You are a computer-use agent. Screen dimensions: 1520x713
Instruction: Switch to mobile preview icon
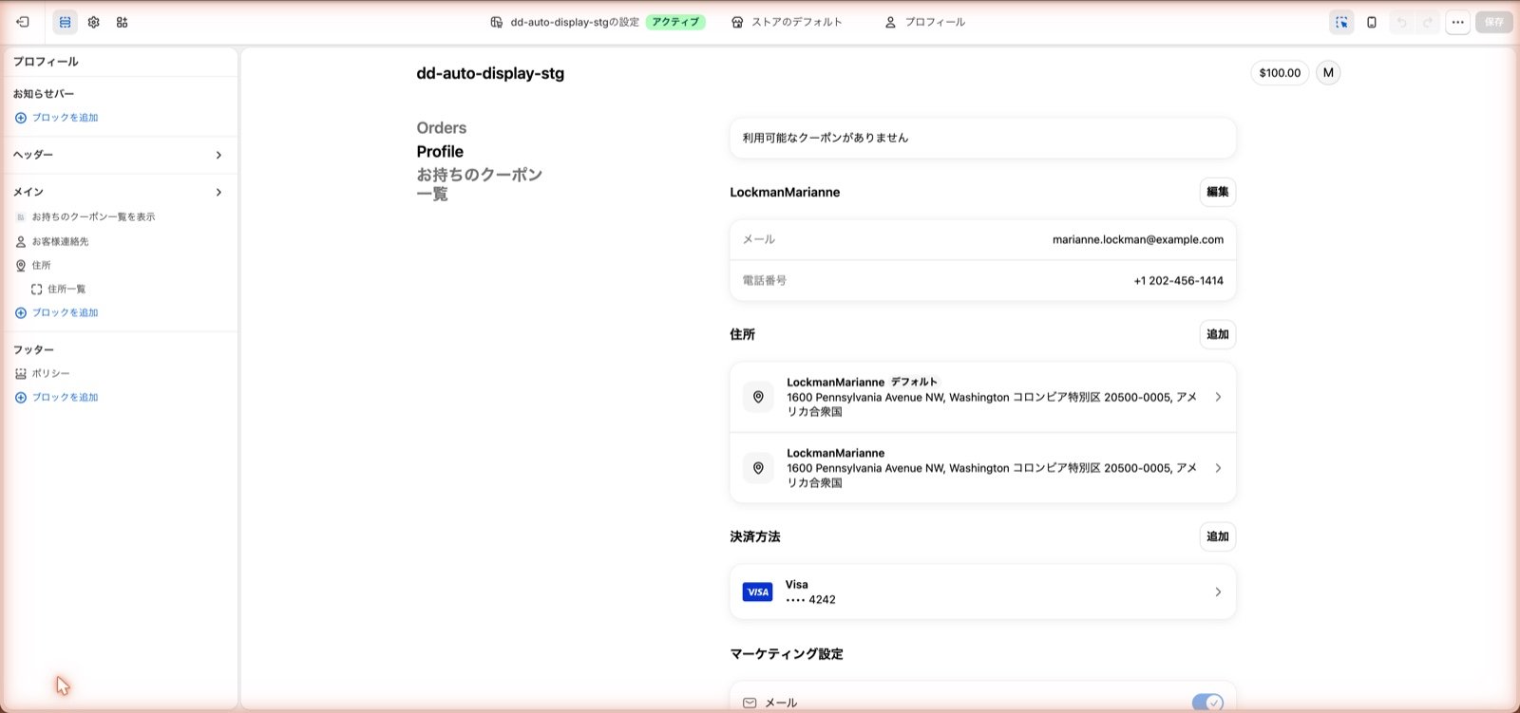(x=1372, y=22)
